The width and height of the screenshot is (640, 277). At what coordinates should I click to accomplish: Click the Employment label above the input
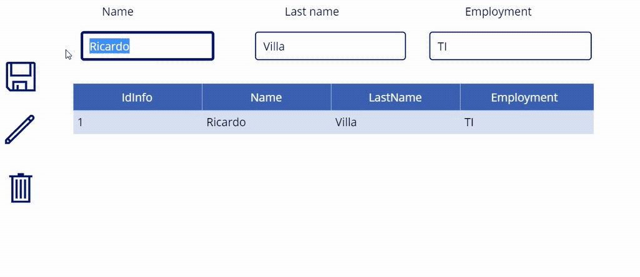(498, 12)
